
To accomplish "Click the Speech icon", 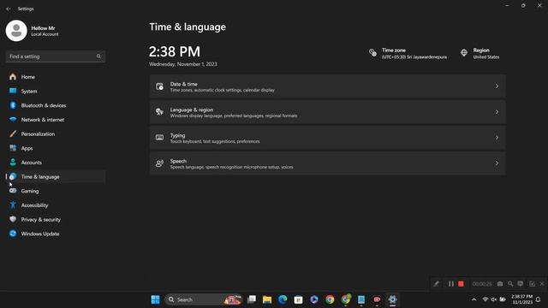I will (x=160, y=163).
